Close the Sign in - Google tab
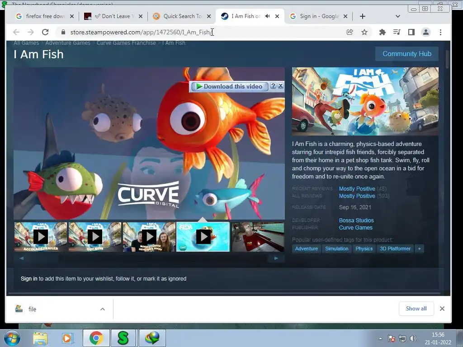The image size is (463, 347). click(345, 16)
